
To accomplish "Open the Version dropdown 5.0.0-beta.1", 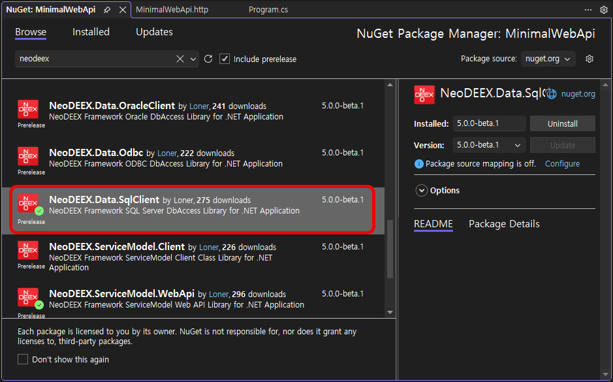I will coord(489,145).
